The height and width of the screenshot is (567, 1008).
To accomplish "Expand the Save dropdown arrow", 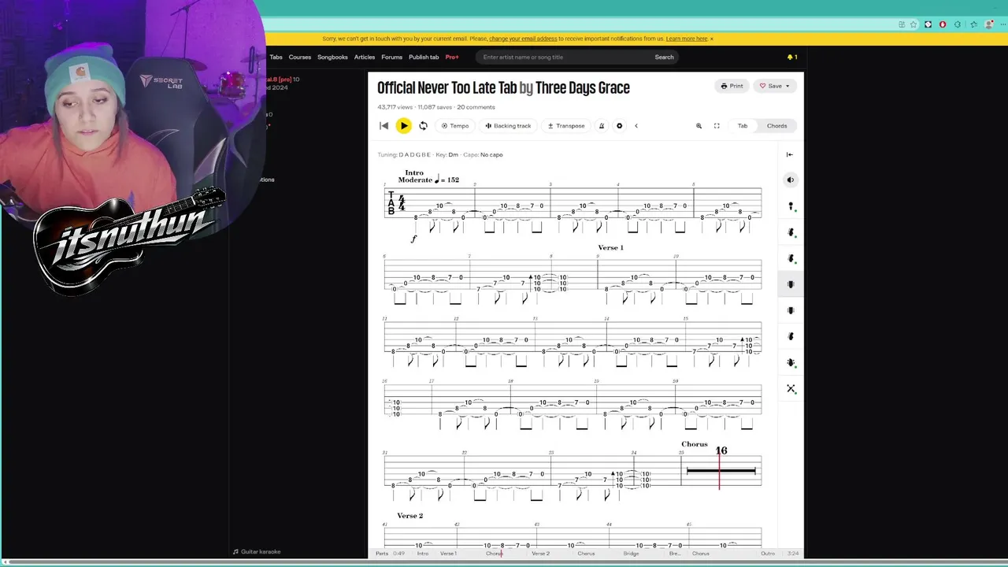I will [787, 86].
